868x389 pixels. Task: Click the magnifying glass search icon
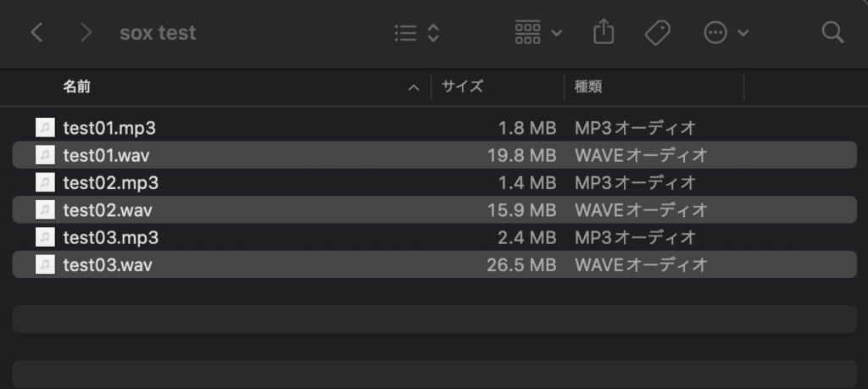coord(832,33)
